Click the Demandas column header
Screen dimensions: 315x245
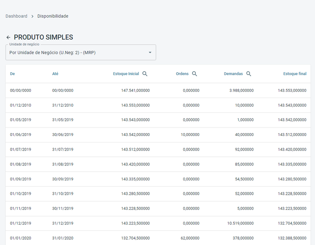tap(233, 74)
